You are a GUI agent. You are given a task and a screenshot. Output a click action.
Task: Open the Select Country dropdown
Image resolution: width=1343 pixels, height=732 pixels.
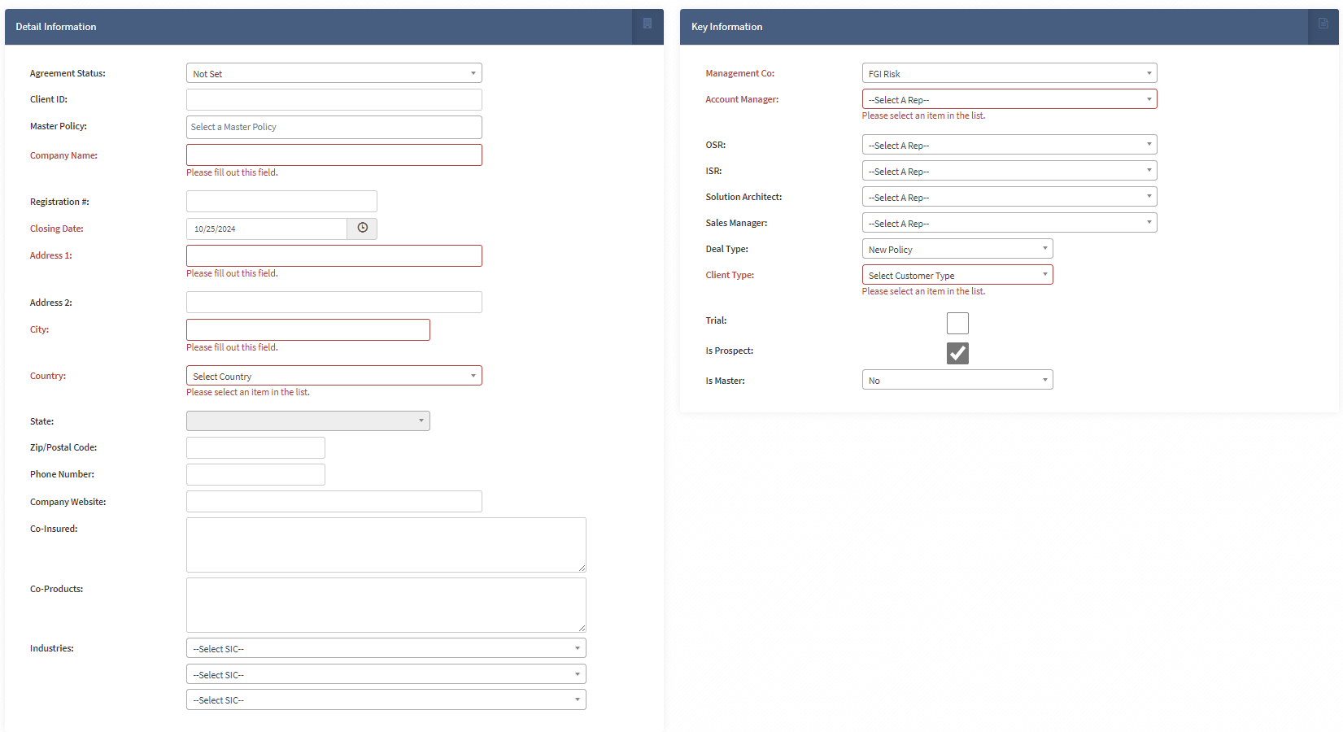click(334, 376)
